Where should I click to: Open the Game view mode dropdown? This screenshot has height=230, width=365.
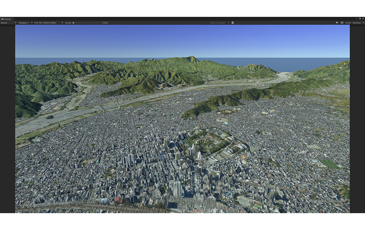point(9,23)
